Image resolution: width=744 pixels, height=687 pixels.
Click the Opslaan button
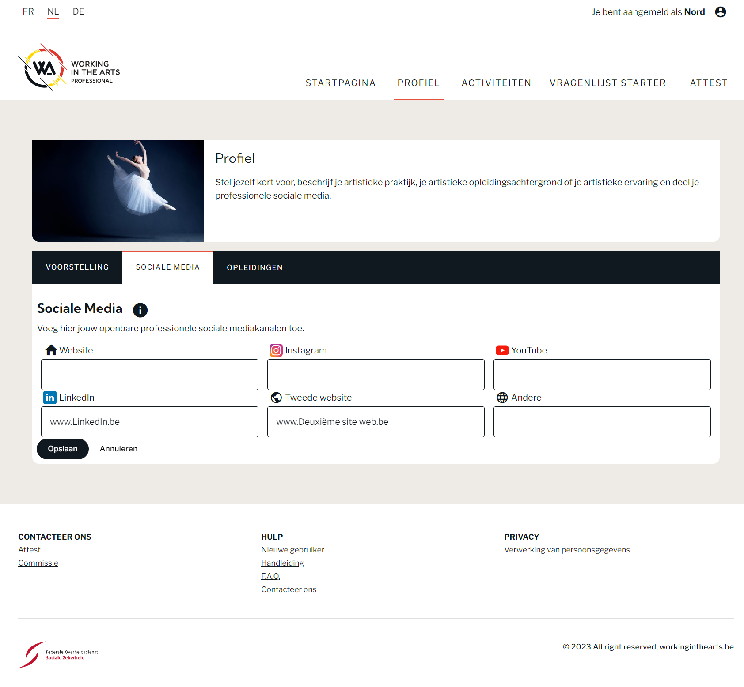click(x=63, y=449)
